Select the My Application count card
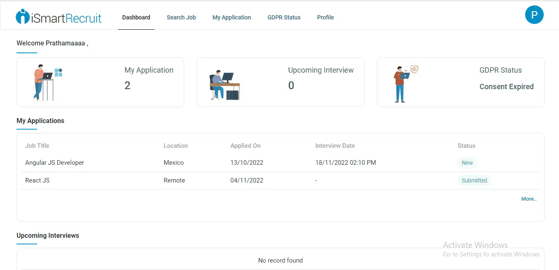The image size is (559, 270). [100, 82]
